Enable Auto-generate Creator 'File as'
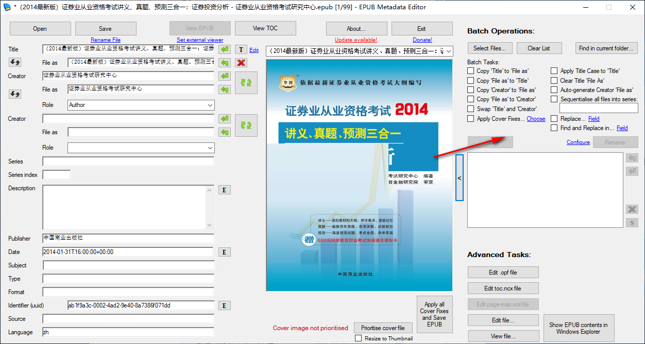The height and width of the screenshot is (344, 645). [x=554, y=90]
